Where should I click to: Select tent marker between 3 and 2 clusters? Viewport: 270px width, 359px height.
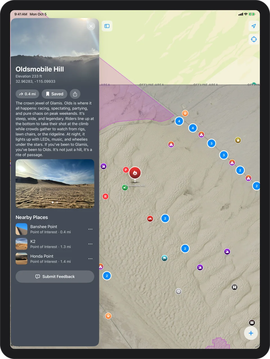pos(232,163)
